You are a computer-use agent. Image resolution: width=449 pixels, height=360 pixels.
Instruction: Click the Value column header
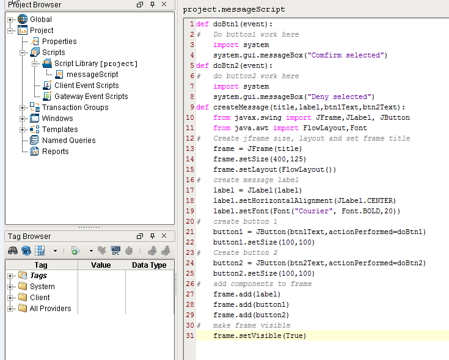point(101,265)
